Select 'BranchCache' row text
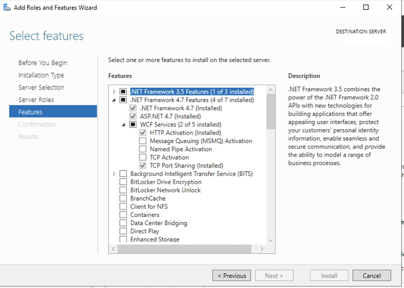The width and height of the screenshot is (404, 288). [x=148, y=198]
